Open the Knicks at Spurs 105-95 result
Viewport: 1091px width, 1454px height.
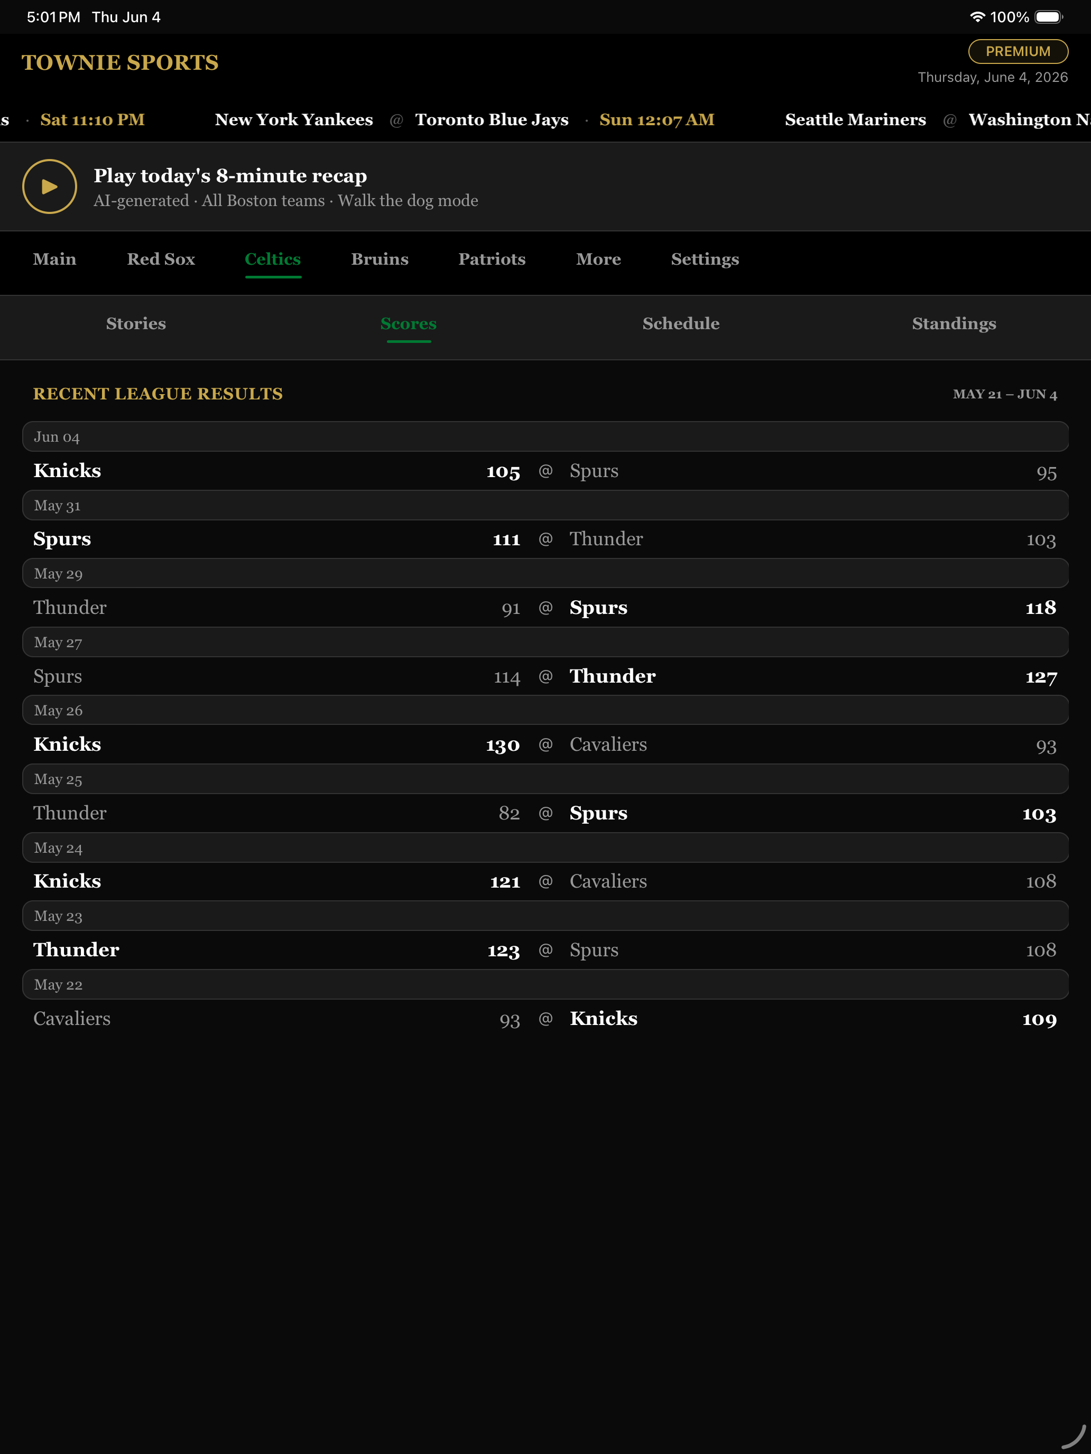pos(545,471)
